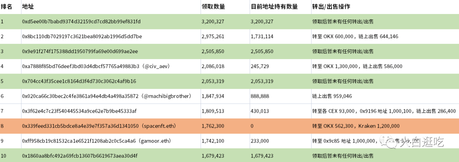Screen dimensions: 459x162
Task: Select the 排名 column header
Action: (6, 7)
